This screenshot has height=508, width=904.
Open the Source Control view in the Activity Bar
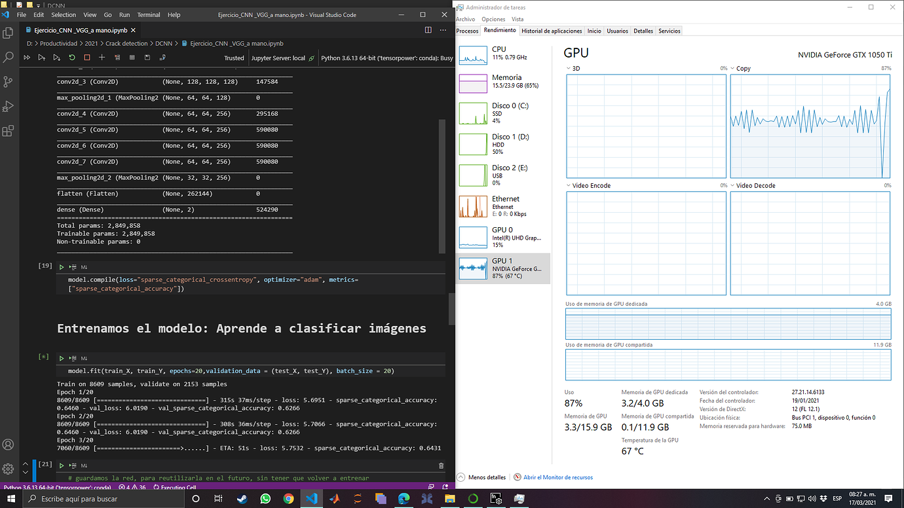[x=9, y=81]
